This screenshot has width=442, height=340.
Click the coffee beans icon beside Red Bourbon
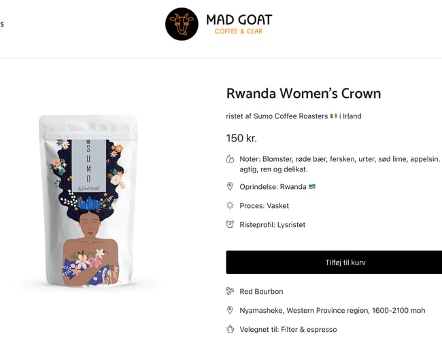point(230,292)
